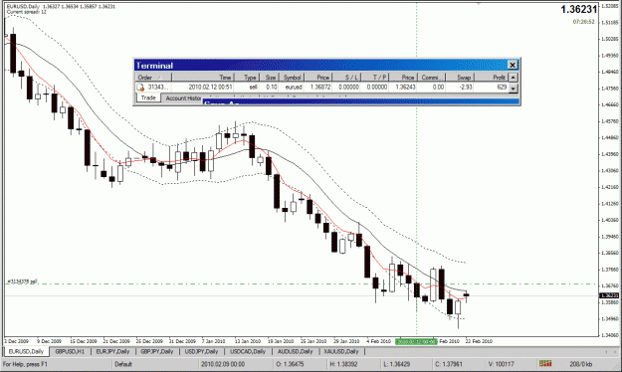Select the EURUSD,Daily chart tab

pos(26,351)
